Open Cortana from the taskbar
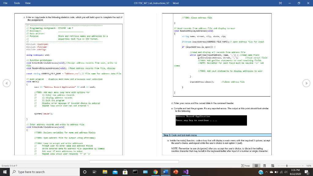313x176 pixels. coord(85,172)
